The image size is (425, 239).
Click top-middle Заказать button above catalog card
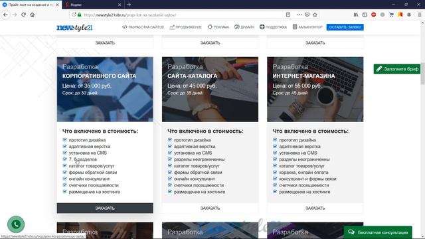[x=210, y=42]
